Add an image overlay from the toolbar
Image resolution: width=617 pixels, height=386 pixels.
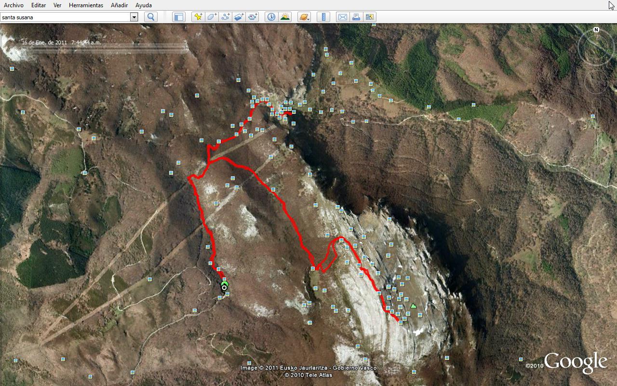[239, 17]
